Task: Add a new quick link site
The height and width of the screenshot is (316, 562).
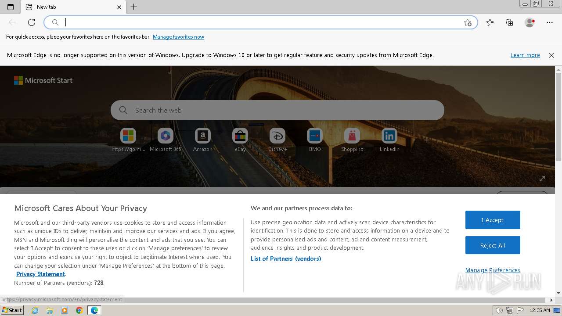Action: (x=427, y=140)
